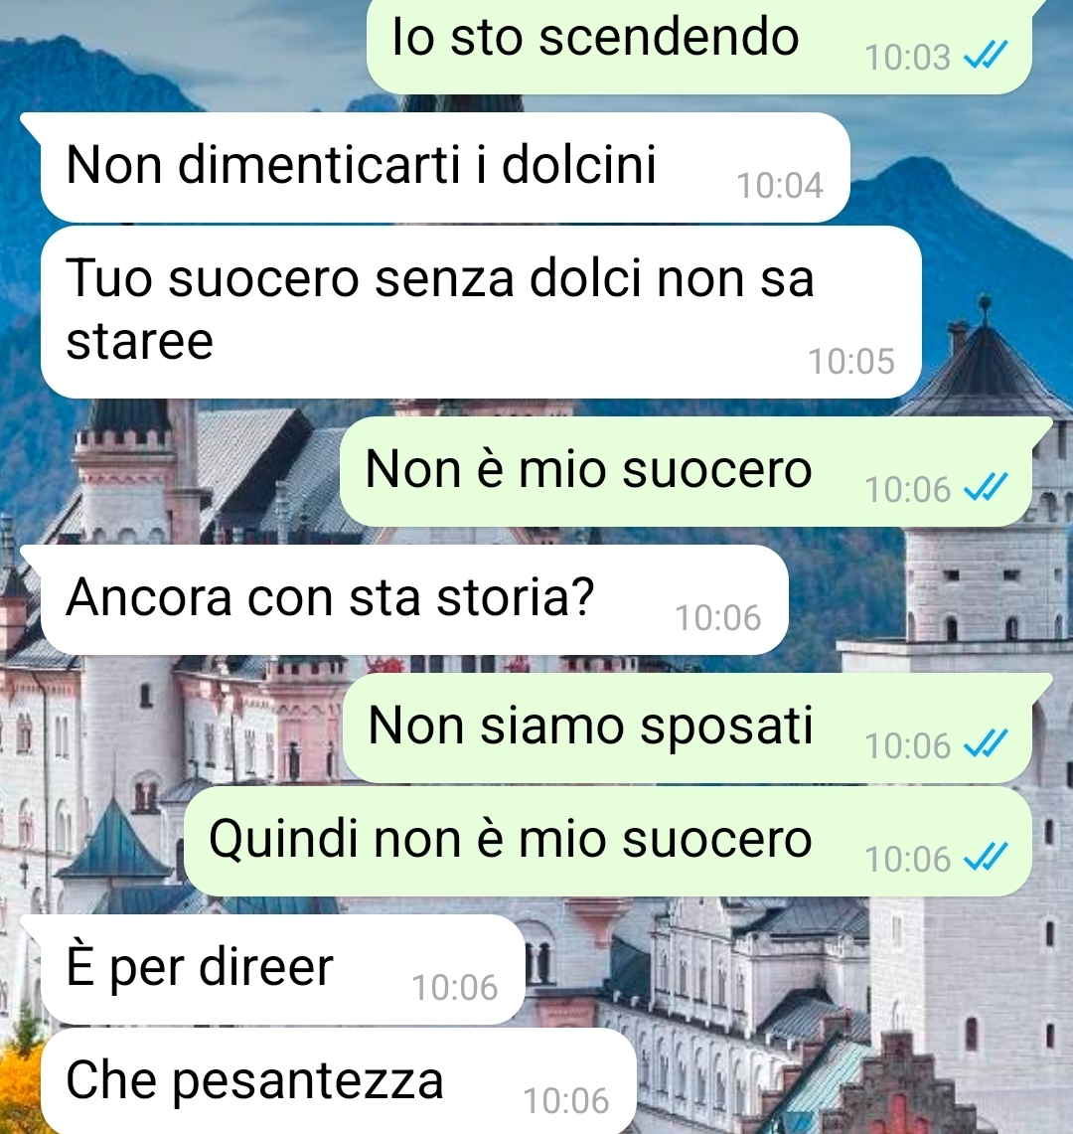Tap the blue ticks beside 'Non siamo sposati'

[x=986, y=743]
